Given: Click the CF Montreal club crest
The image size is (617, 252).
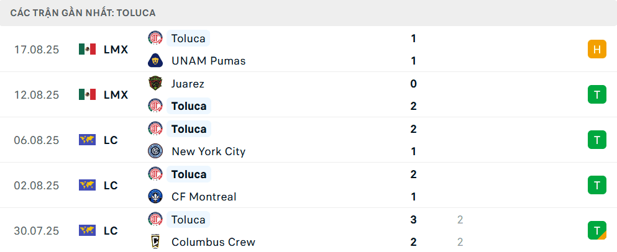Looking at the screenshot, I should coord(155,197).
